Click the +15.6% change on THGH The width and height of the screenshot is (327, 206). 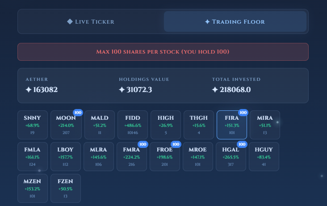(199, 126)
